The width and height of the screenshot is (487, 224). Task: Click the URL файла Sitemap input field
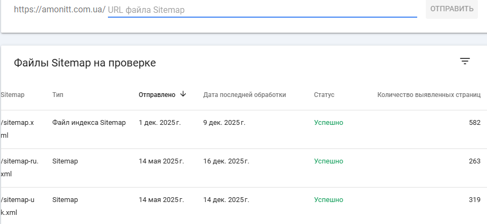point(262,10)
